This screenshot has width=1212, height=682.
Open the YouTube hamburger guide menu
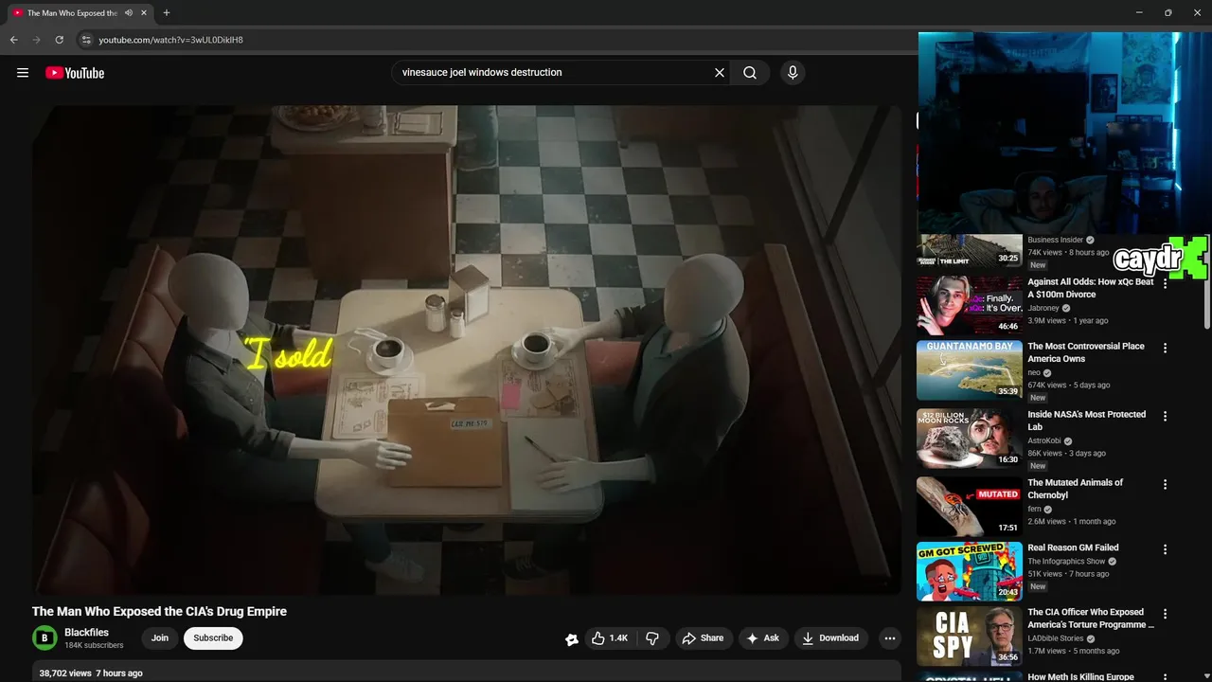tap(23, 73)
